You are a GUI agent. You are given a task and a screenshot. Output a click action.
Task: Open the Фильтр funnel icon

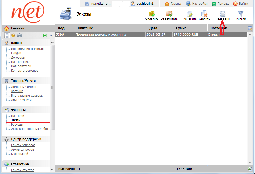click(240, 14)
